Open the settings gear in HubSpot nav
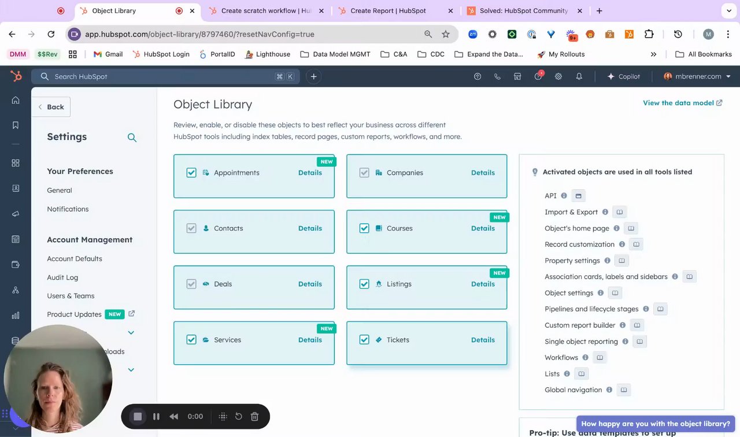This screenshot has height=437, width=740. pos(558,76)
